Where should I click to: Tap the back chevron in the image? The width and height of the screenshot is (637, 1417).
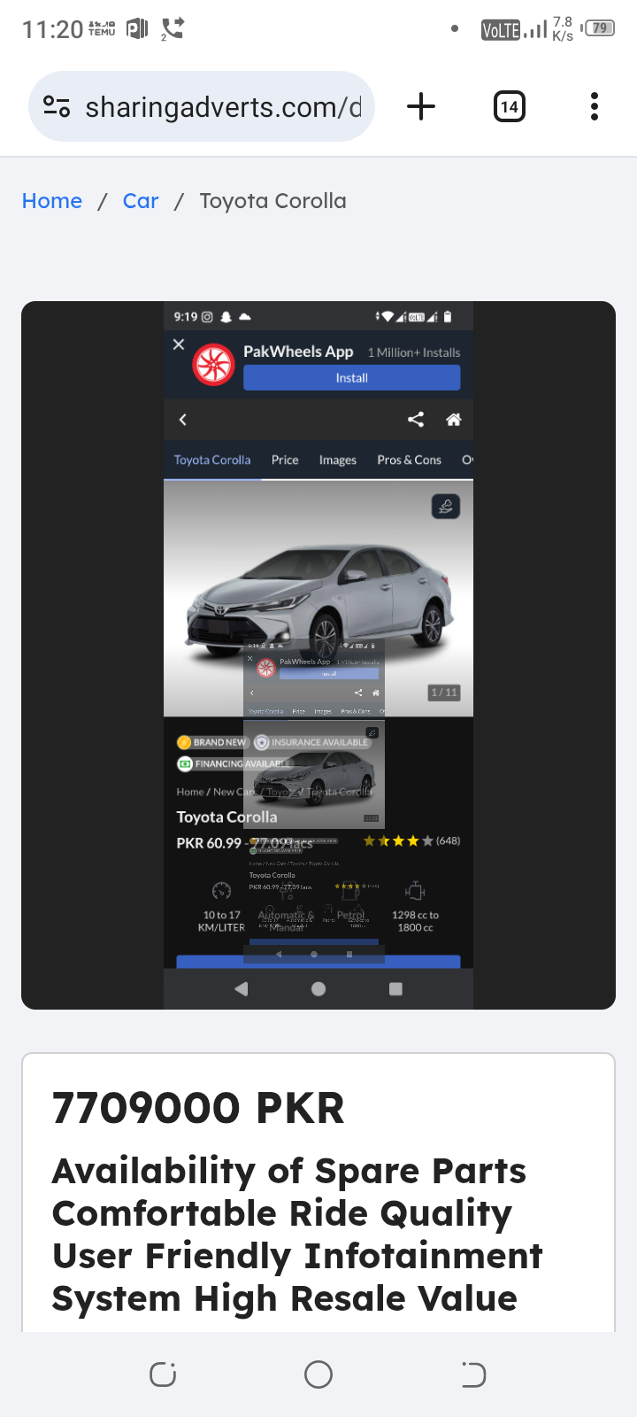point(183,420)
